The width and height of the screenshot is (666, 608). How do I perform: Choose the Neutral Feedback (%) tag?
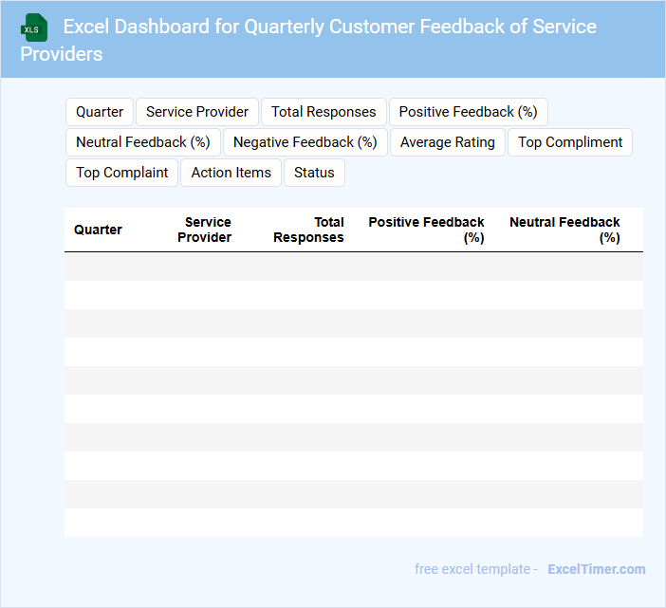coord(142,142)
